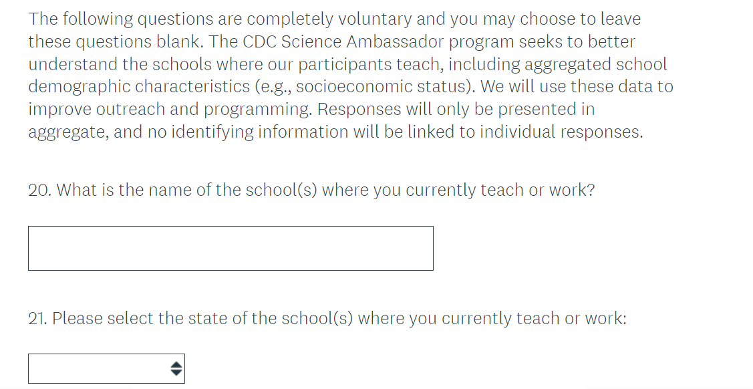
Task: Click the up-down arrow icon on state dropdown
Action: click(176, 368)
